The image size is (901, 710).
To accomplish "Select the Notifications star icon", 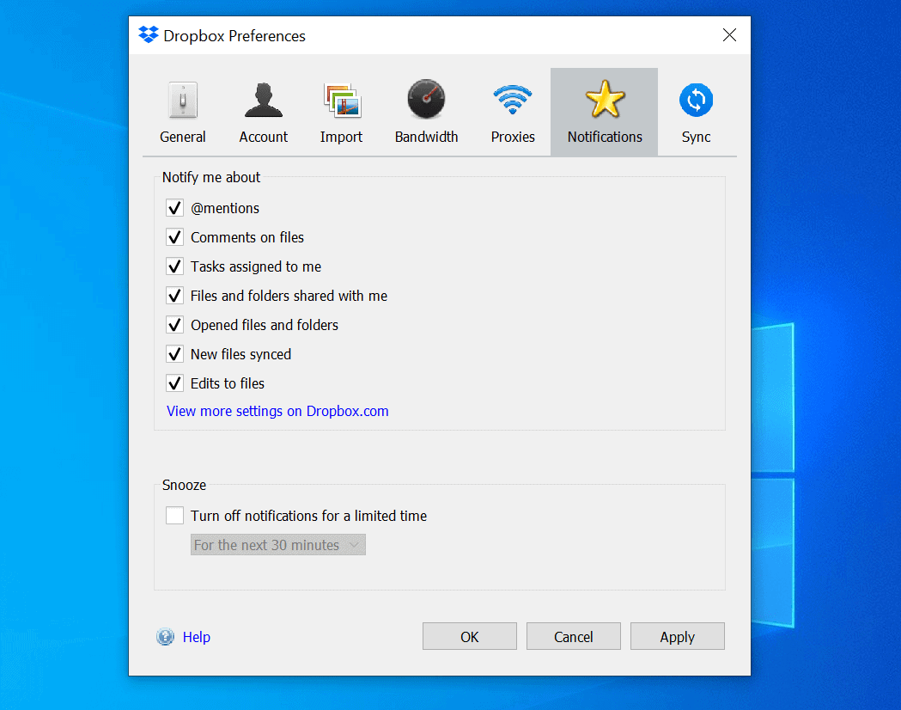I will click(x=605, y=99).
